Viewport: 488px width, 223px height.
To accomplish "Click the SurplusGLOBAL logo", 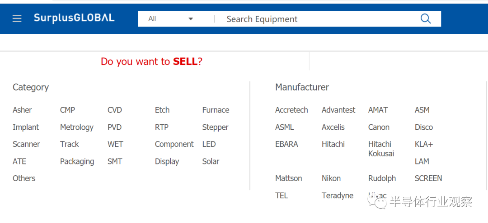I will tap(74, 18).
